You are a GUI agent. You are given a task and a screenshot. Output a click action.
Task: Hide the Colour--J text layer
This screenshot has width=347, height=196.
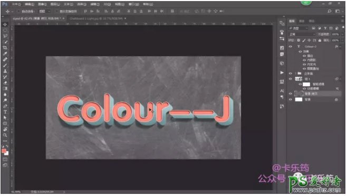(x=291, y=47)
